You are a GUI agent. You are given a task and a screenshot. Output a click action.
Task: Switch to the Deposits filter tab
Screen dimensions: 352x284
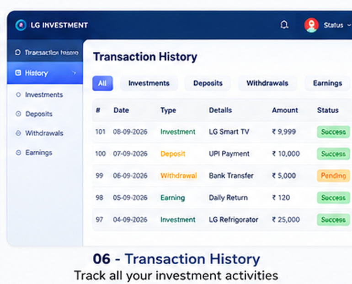208,83
